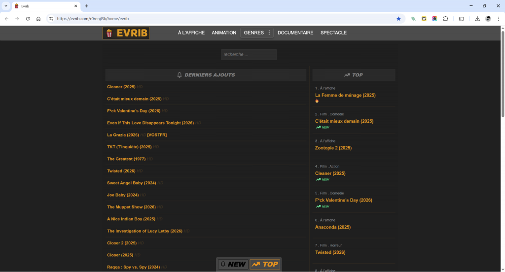Switch to floating TOP trending button

pos(265,264)
